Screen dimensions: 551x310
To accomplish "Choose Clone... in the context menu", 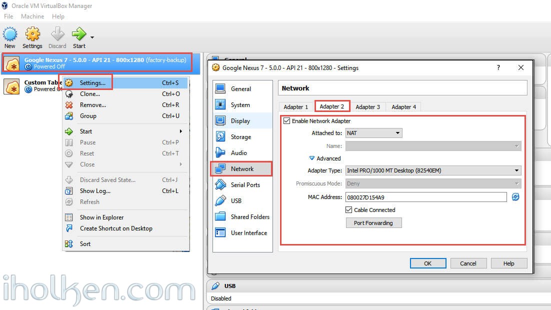I will tap(126, 94).
